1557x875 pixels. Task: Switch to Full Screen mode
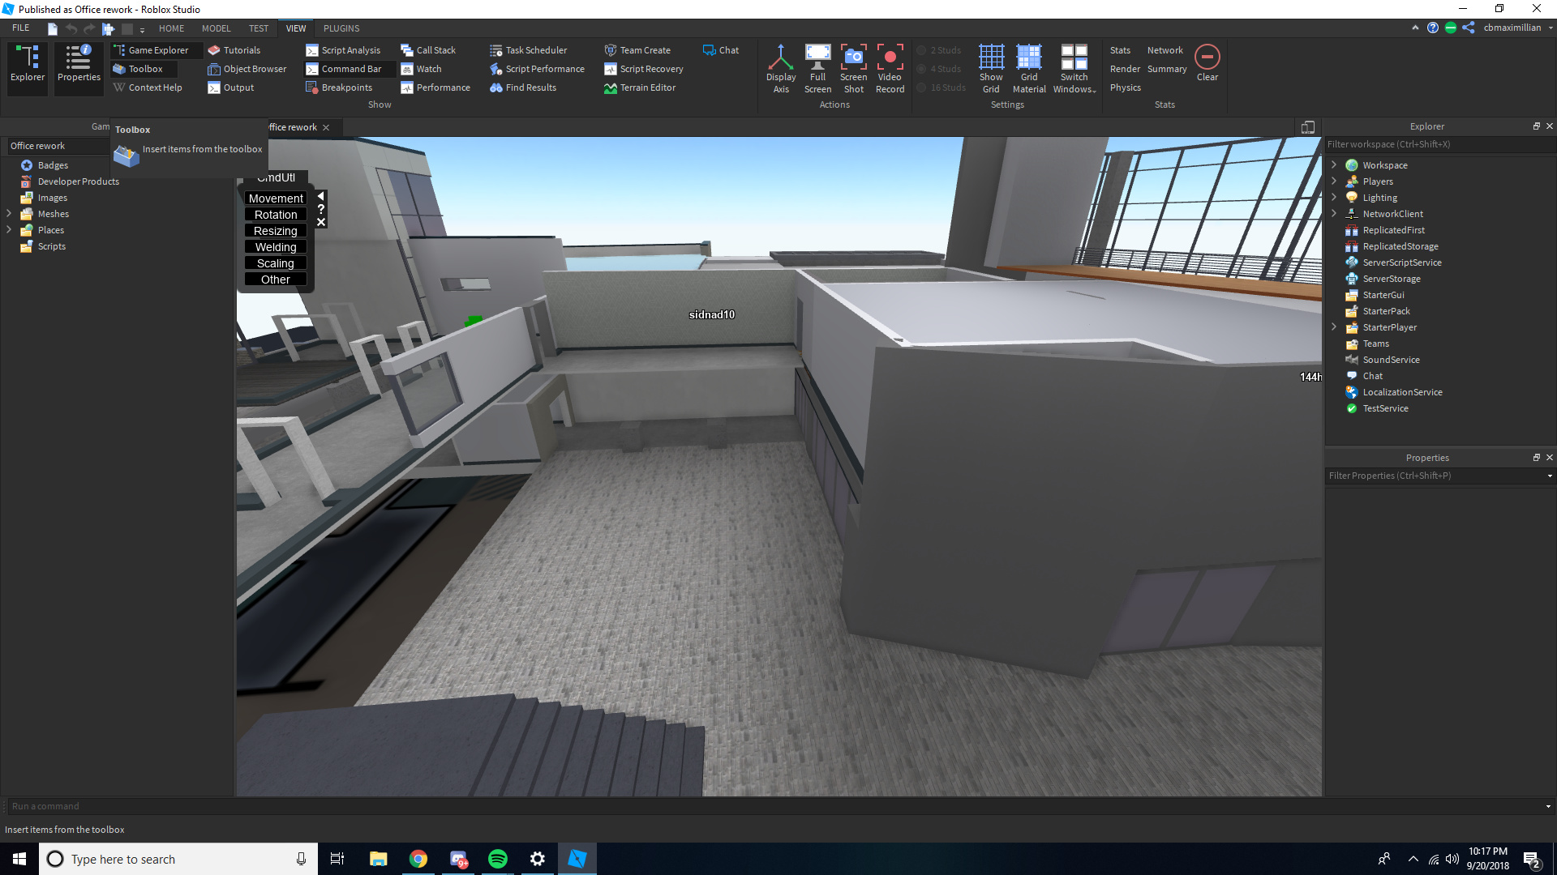[817, 68]
